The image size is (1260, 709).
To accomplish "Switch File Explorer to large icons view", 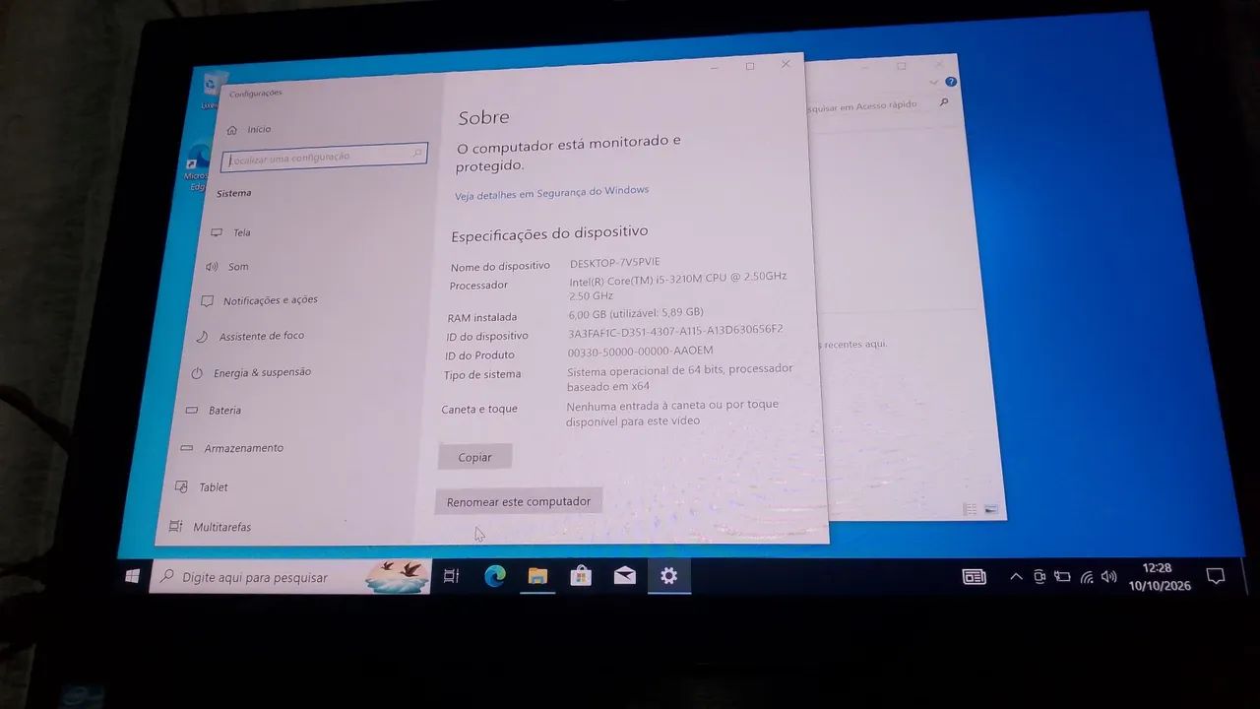I will click(x=990, y=510).
